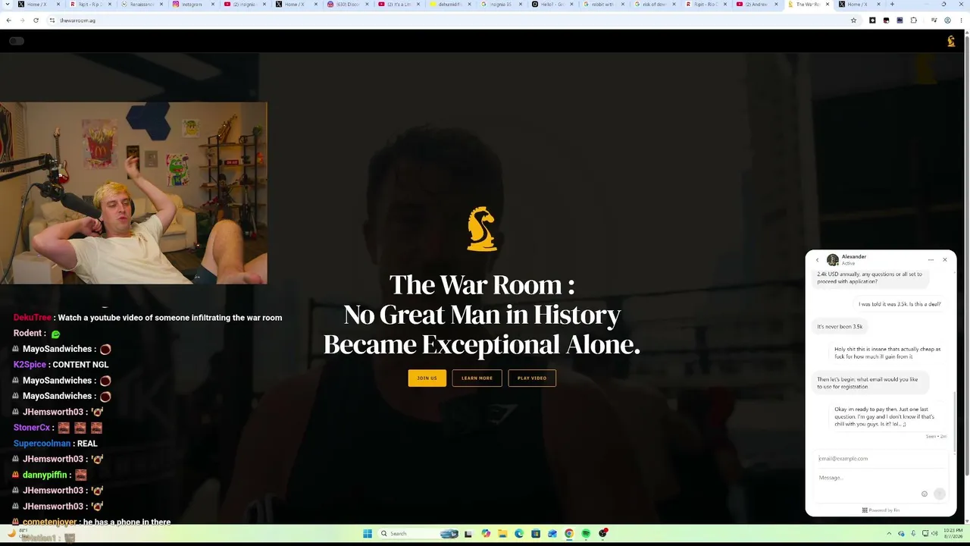Image resolution: width=970 pixels, height=546 pixels.
Task: Open the Chrome profile avatar
Action: tap(947, 20)
